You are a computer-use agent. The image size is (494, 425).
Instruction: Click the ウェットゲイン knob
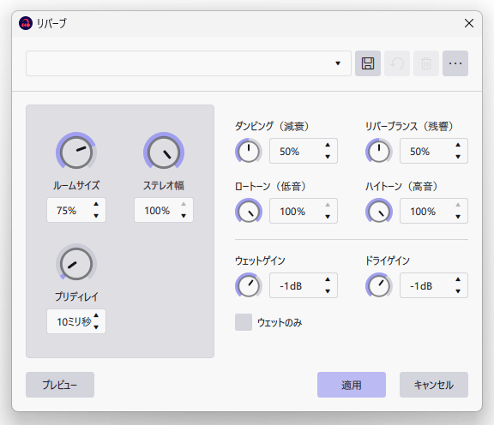(249, 285)
